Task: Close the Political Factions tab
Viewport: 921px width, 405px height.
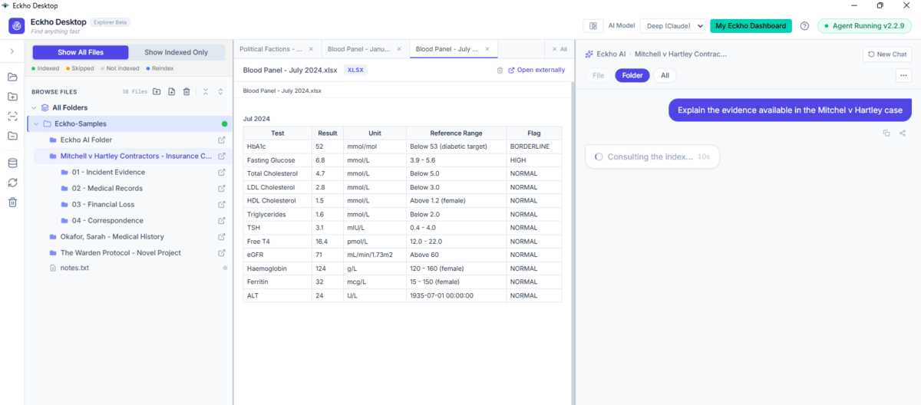Action: tap(311, 49)
